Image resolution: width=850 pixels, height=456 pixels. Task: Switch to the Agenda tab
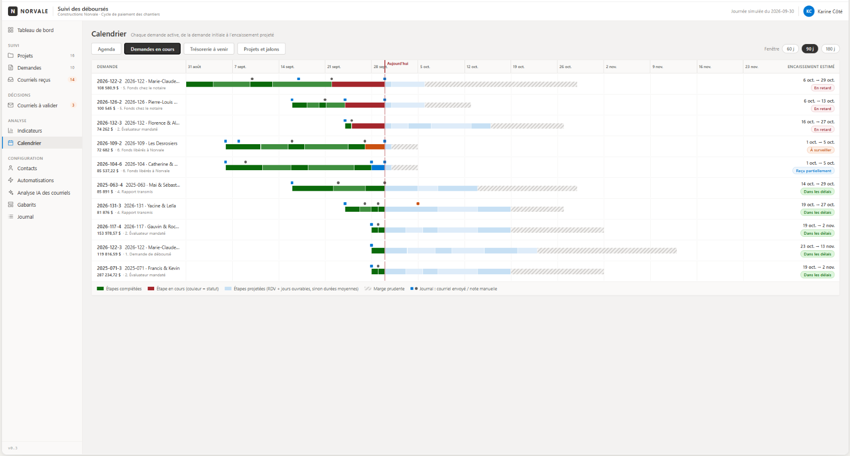pos(106,49)
